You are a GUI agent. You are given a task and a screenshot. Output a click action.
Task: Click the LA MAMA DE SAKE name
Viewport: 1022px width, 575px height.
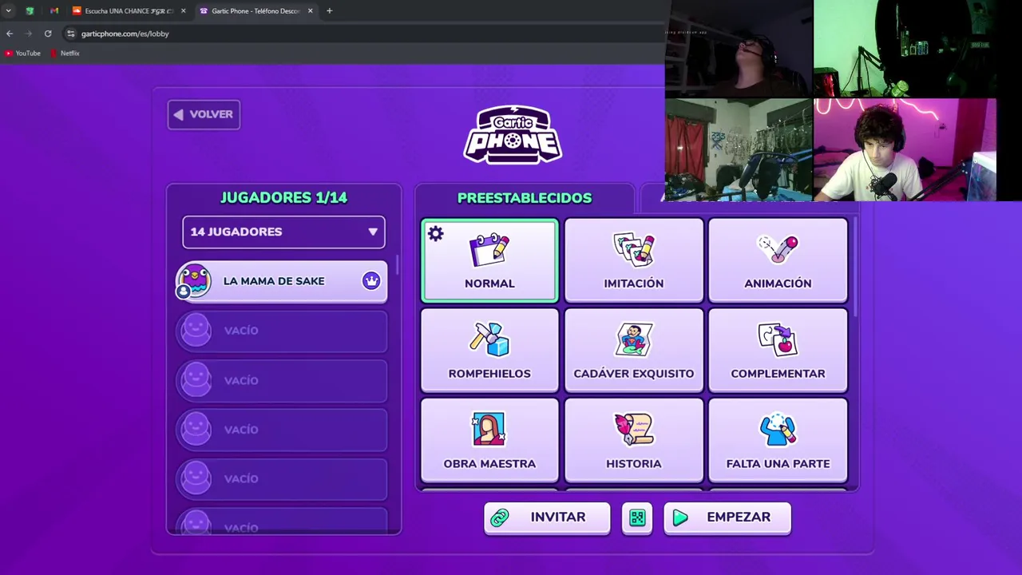(x=274, y=281)
